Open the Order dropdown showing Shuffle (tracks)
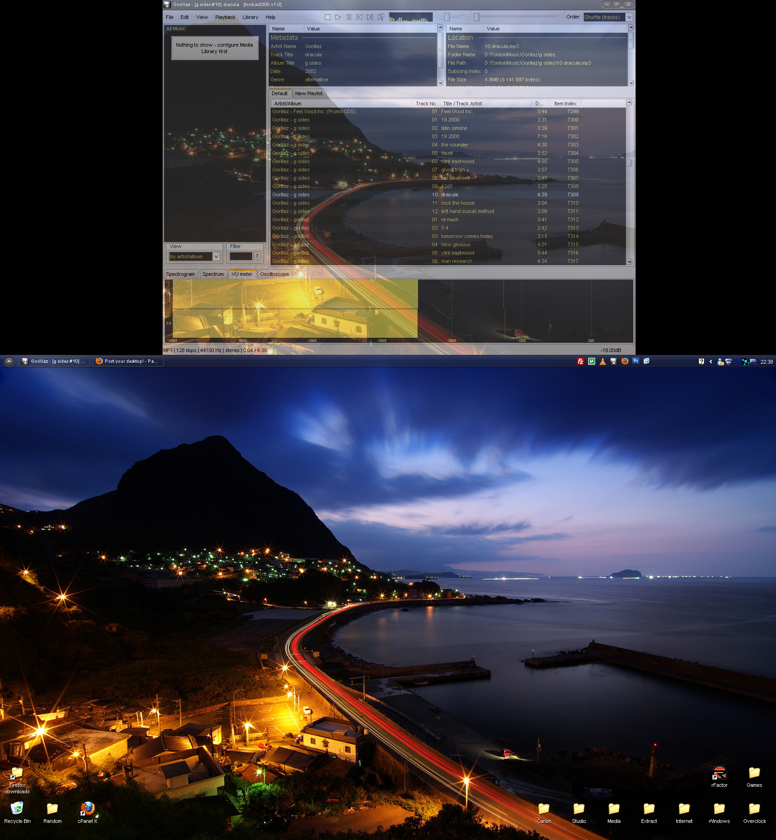The width and height of the screenshot is (776, 840). click(608, 17)
